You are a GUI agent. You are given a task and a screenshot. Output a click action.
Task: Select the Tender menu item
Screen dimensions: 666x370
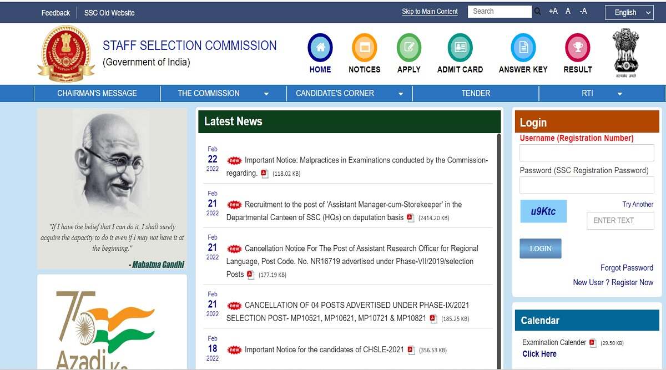(x=476, y=93)
